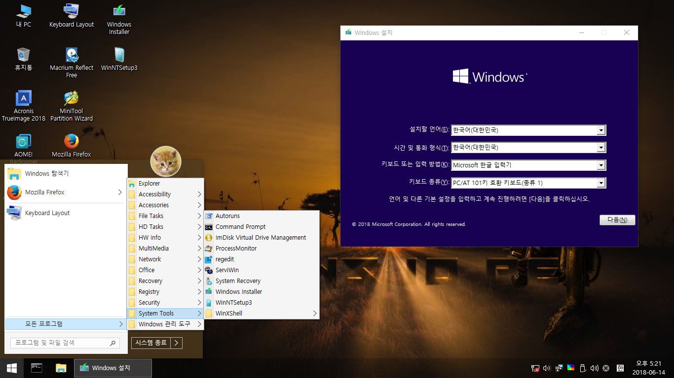
Task: Select the System Tools menu folder
Action: click(x=165, y=313)
